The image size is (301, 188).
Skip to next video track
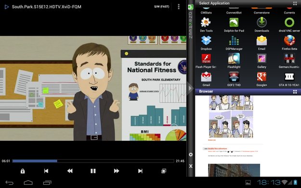(x=140, y=171)
